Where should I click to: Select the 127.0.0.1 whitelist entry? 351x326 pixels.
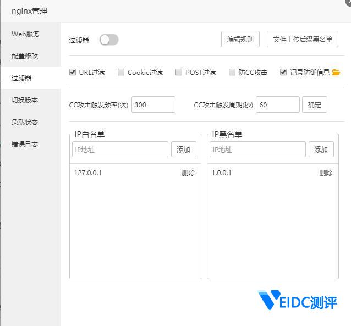click(x=88, y=173)
